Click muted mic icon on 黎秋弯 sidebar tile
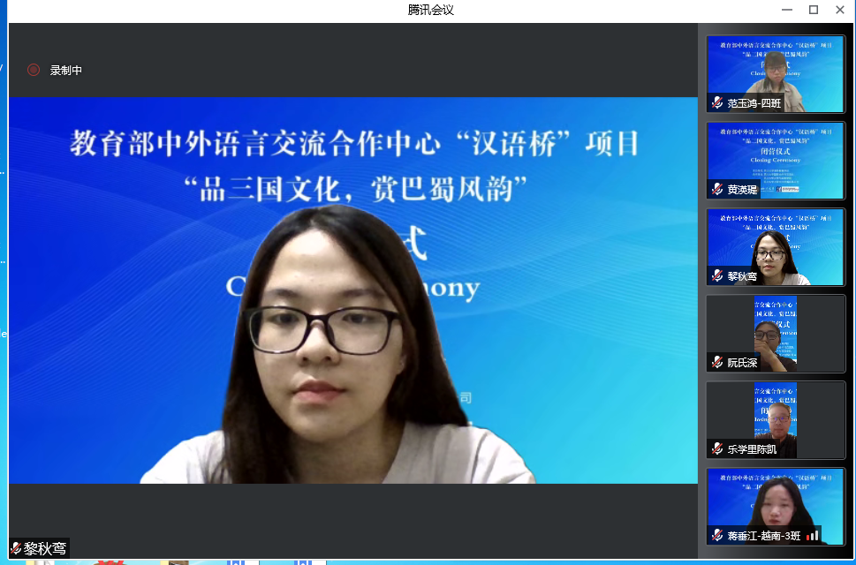The image size is (856, 565). pyautogui.click(x=717, y=276)
